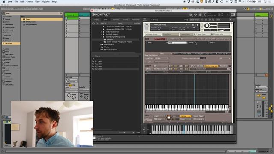The height and width of the screenshot is (154, 274).
Task: Click the Samples folder icon in Kontakt tree
Action: click(x=105, y=39)
